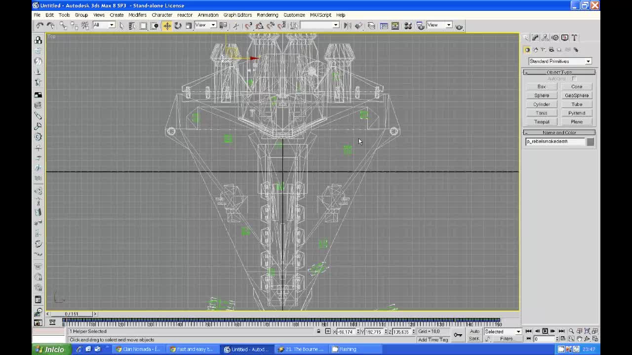Toggle the Angle Snap button
This screenshot has width=632, height=355.
(x=260, y=26)
